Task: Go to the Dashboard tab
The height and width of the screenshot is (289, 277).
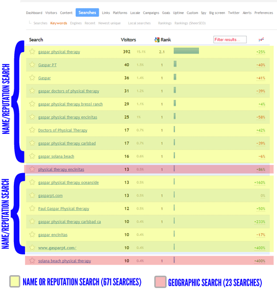Action: point(34,13)
